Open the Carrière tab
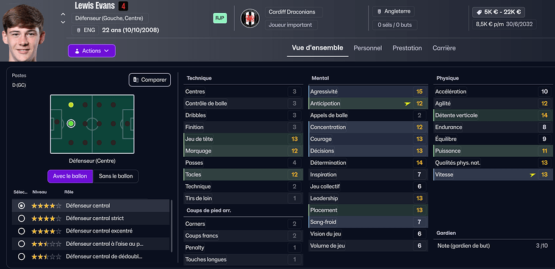This screenshot has height=269, width=555. coord(444,48)
